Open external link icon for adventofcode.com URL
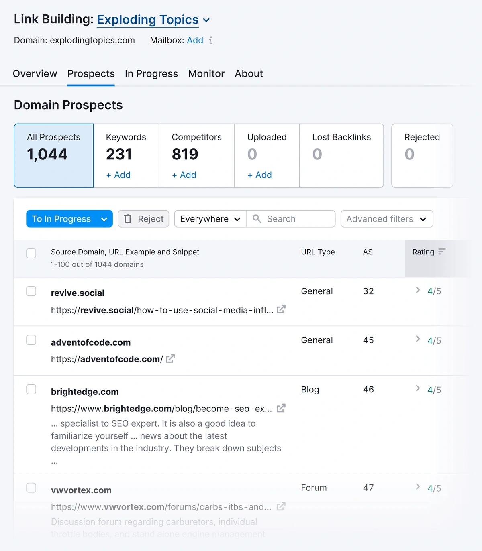482x551 pixels. (170, 358)
